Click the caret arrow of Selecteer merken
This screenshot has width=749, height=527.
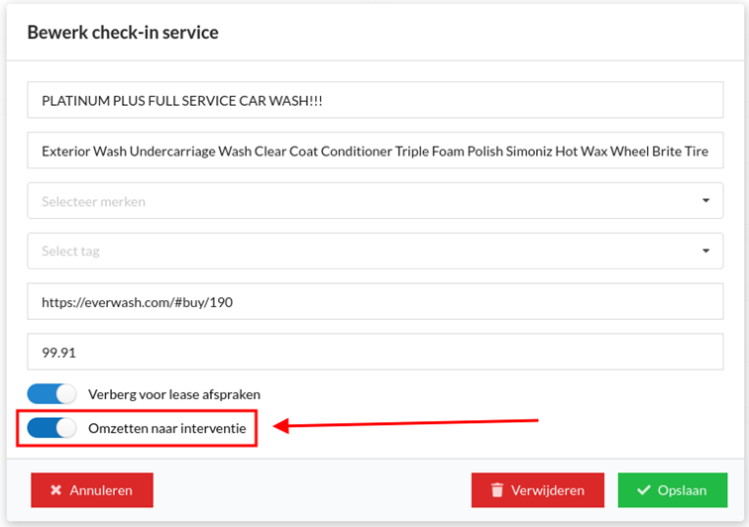click(705, 201)
